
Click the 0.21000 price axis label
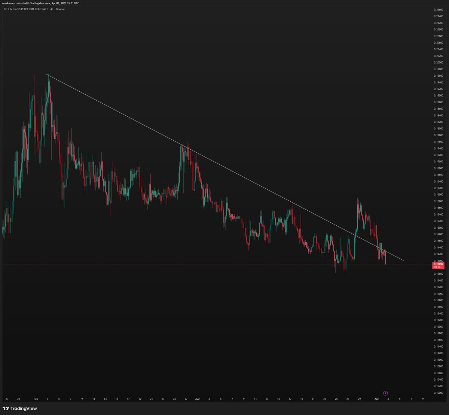tap(439, 29)
